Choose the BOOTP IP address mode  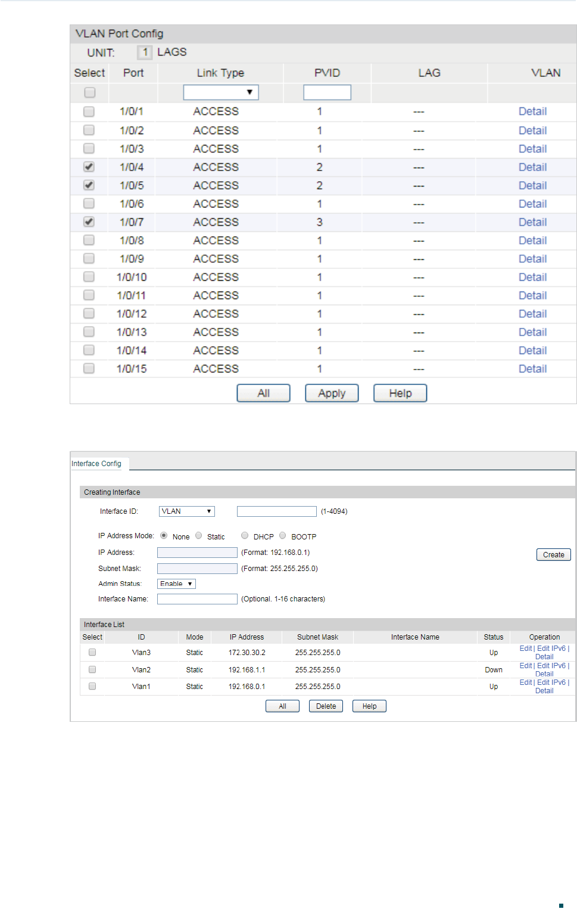pyautogui.click(x=283, y=536)
